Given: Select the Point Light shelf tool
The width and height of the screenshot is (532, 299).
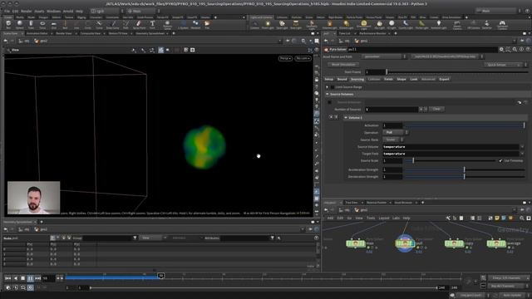Looking at the screenshot, I should (x=268, y=24).
